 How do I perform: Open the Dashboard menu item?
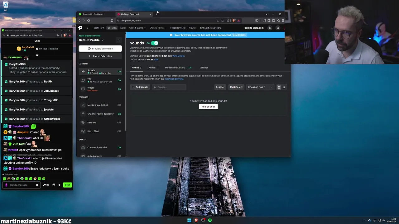tap(99, 28)
